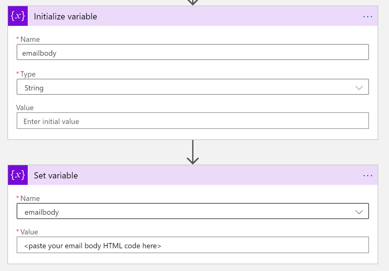Click the Value field showing Enter initial value
Screen dimensions: 389x271
click(193, 121)
